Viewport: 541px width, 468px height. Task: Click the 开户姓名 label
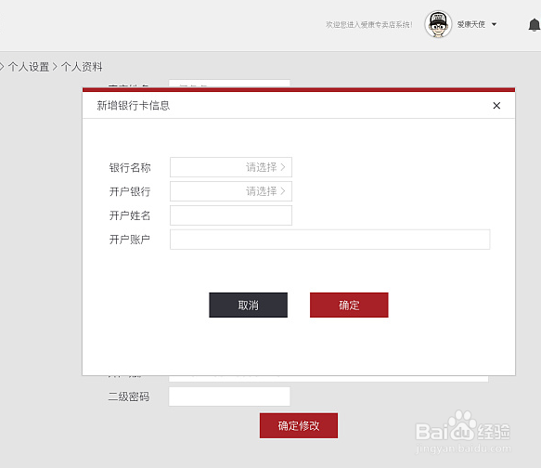[130, 215]
